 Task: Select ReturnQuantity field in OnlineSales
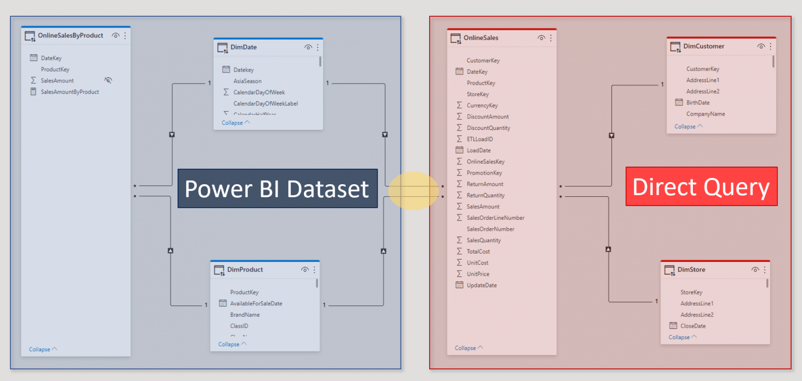486,195
